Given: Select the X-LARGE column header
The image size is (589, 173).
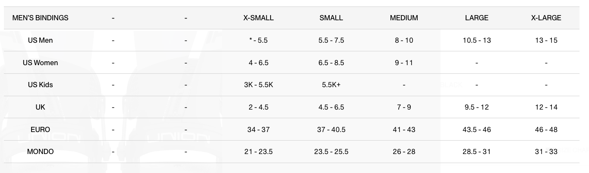Looking at the screenshot, I should [x=546, y=18].
